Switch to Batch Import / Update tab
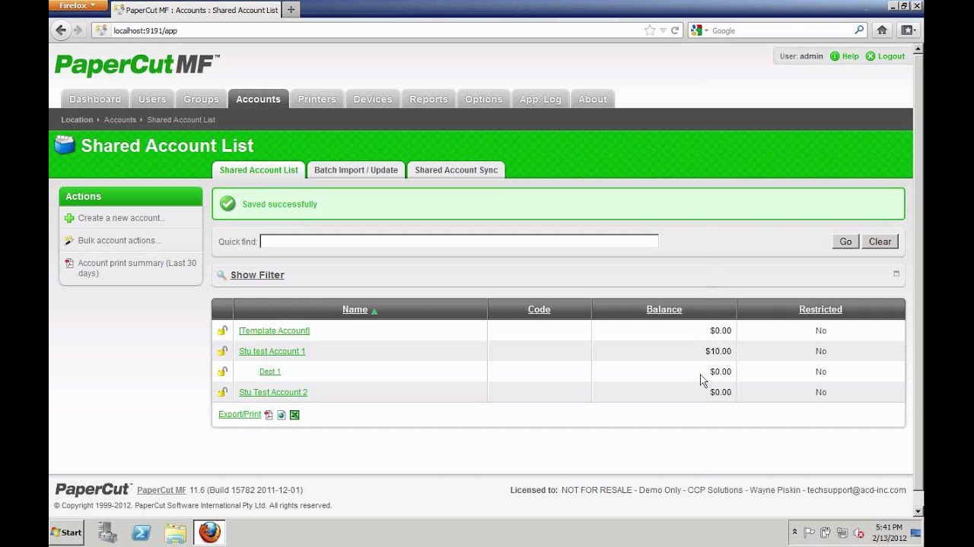 click(356, 170)
